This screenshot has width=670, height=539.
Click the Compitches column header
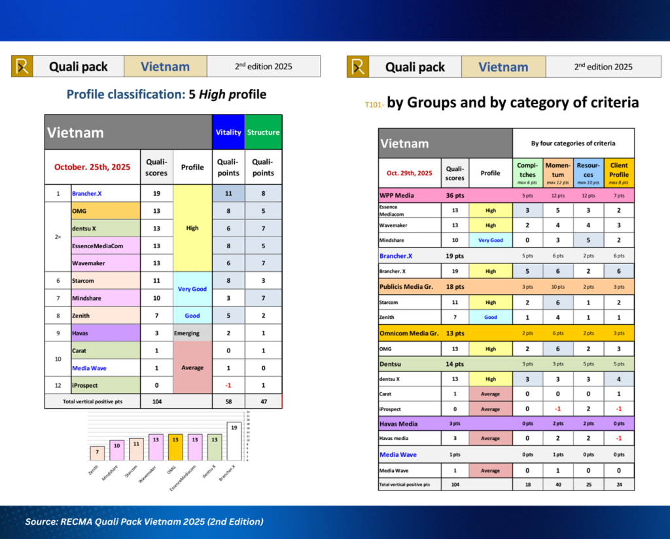coord(526,173)
